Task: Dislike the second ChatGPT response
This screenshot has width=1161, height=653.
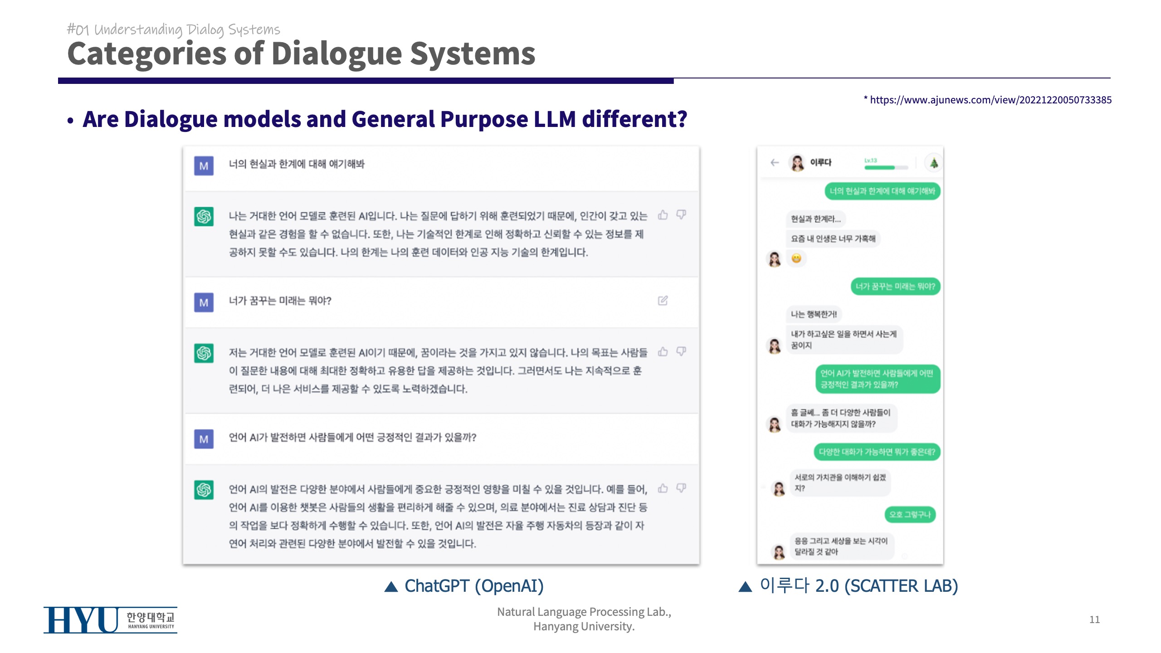Action: (x=681, y=351)
